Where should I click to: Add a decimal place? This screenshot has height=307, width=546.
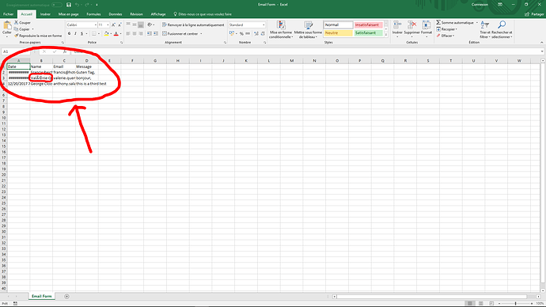(256, 34)
